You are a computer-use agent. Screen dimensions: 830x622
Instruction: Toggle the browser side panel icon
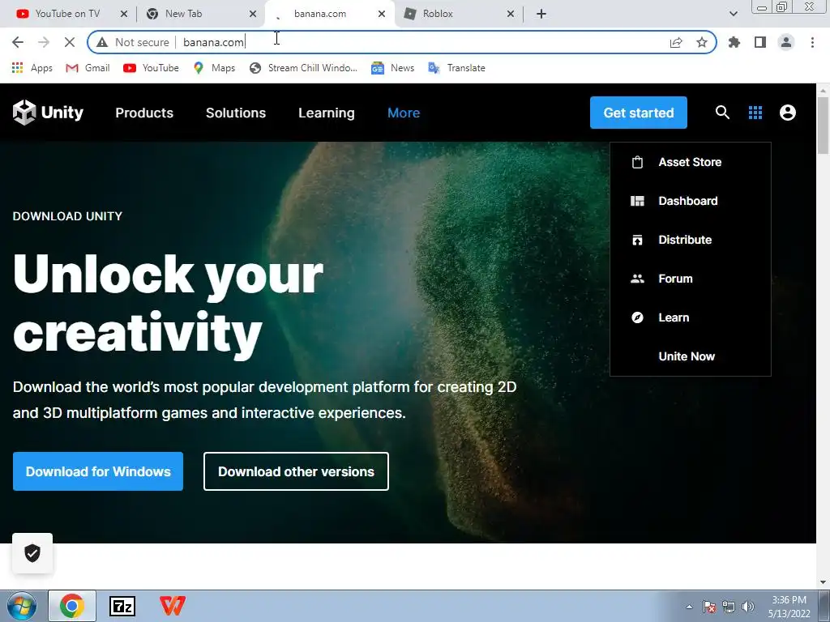tap(760, 42)
